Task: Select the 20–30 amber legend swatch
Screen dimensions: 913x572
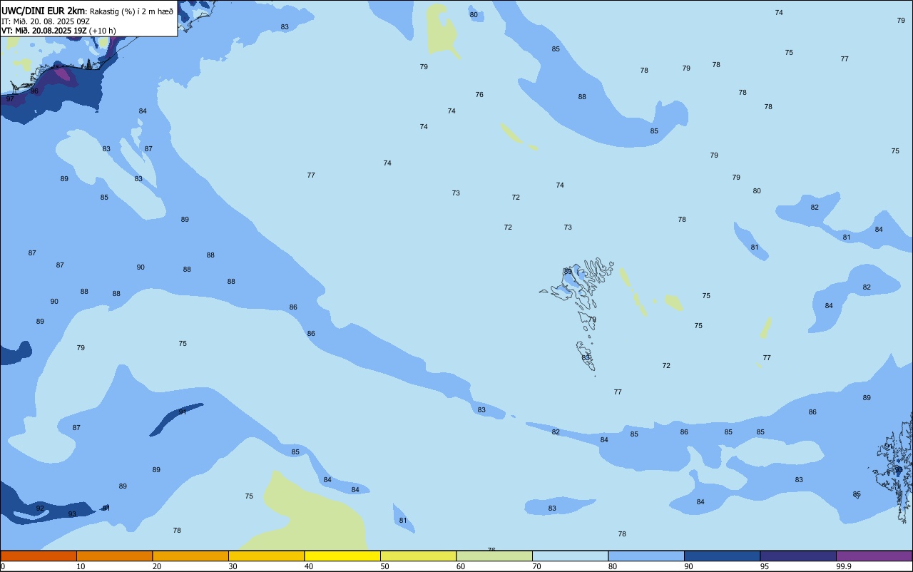Action: point(190,556)
